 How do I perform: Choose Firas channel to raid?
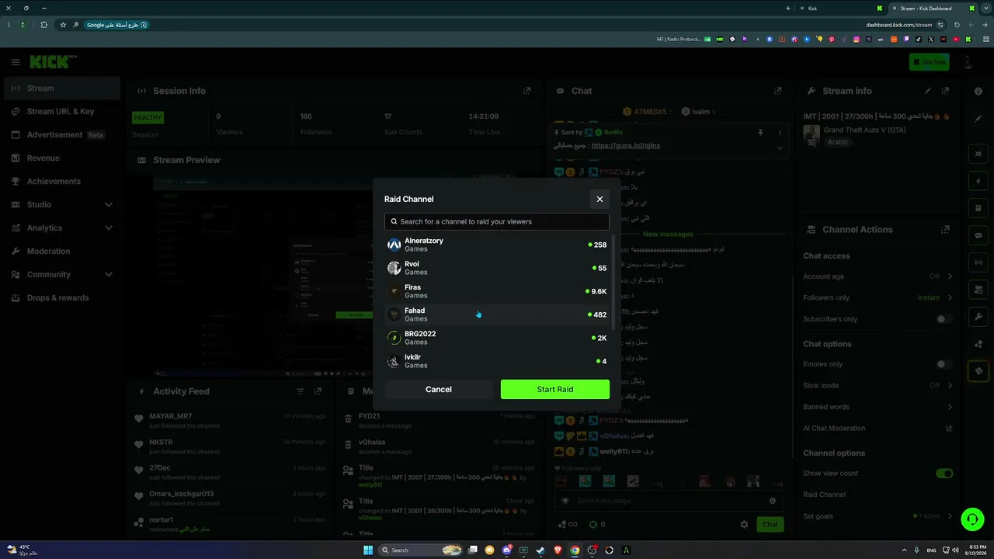click(497, 291)
